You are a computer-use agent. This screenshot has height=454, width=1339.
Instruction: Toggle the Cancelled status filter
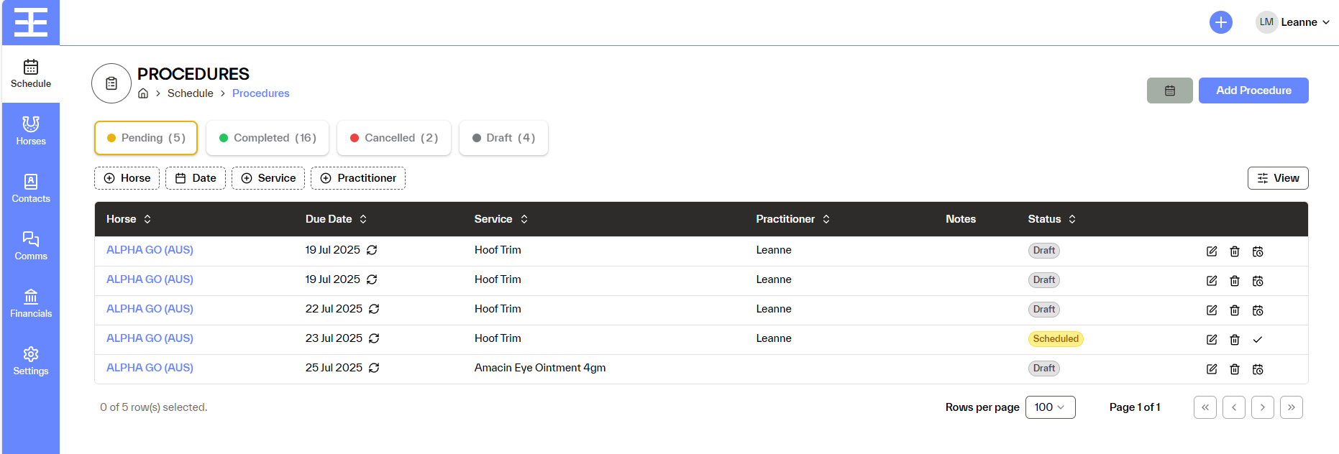394,138
